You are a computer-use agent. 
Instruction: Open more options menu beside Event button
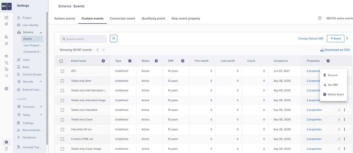coord(347,38)
